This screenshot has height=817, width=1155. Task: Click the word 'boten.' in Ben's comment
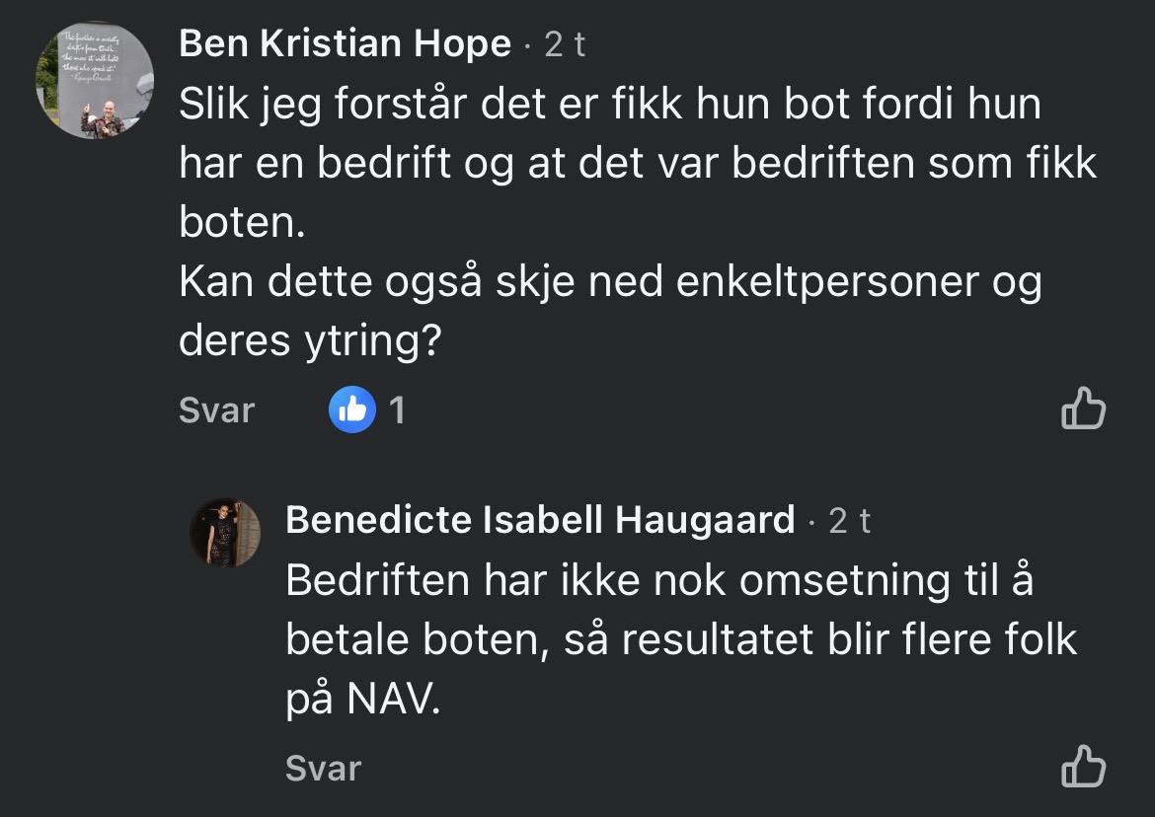click(x=237, y=223)
